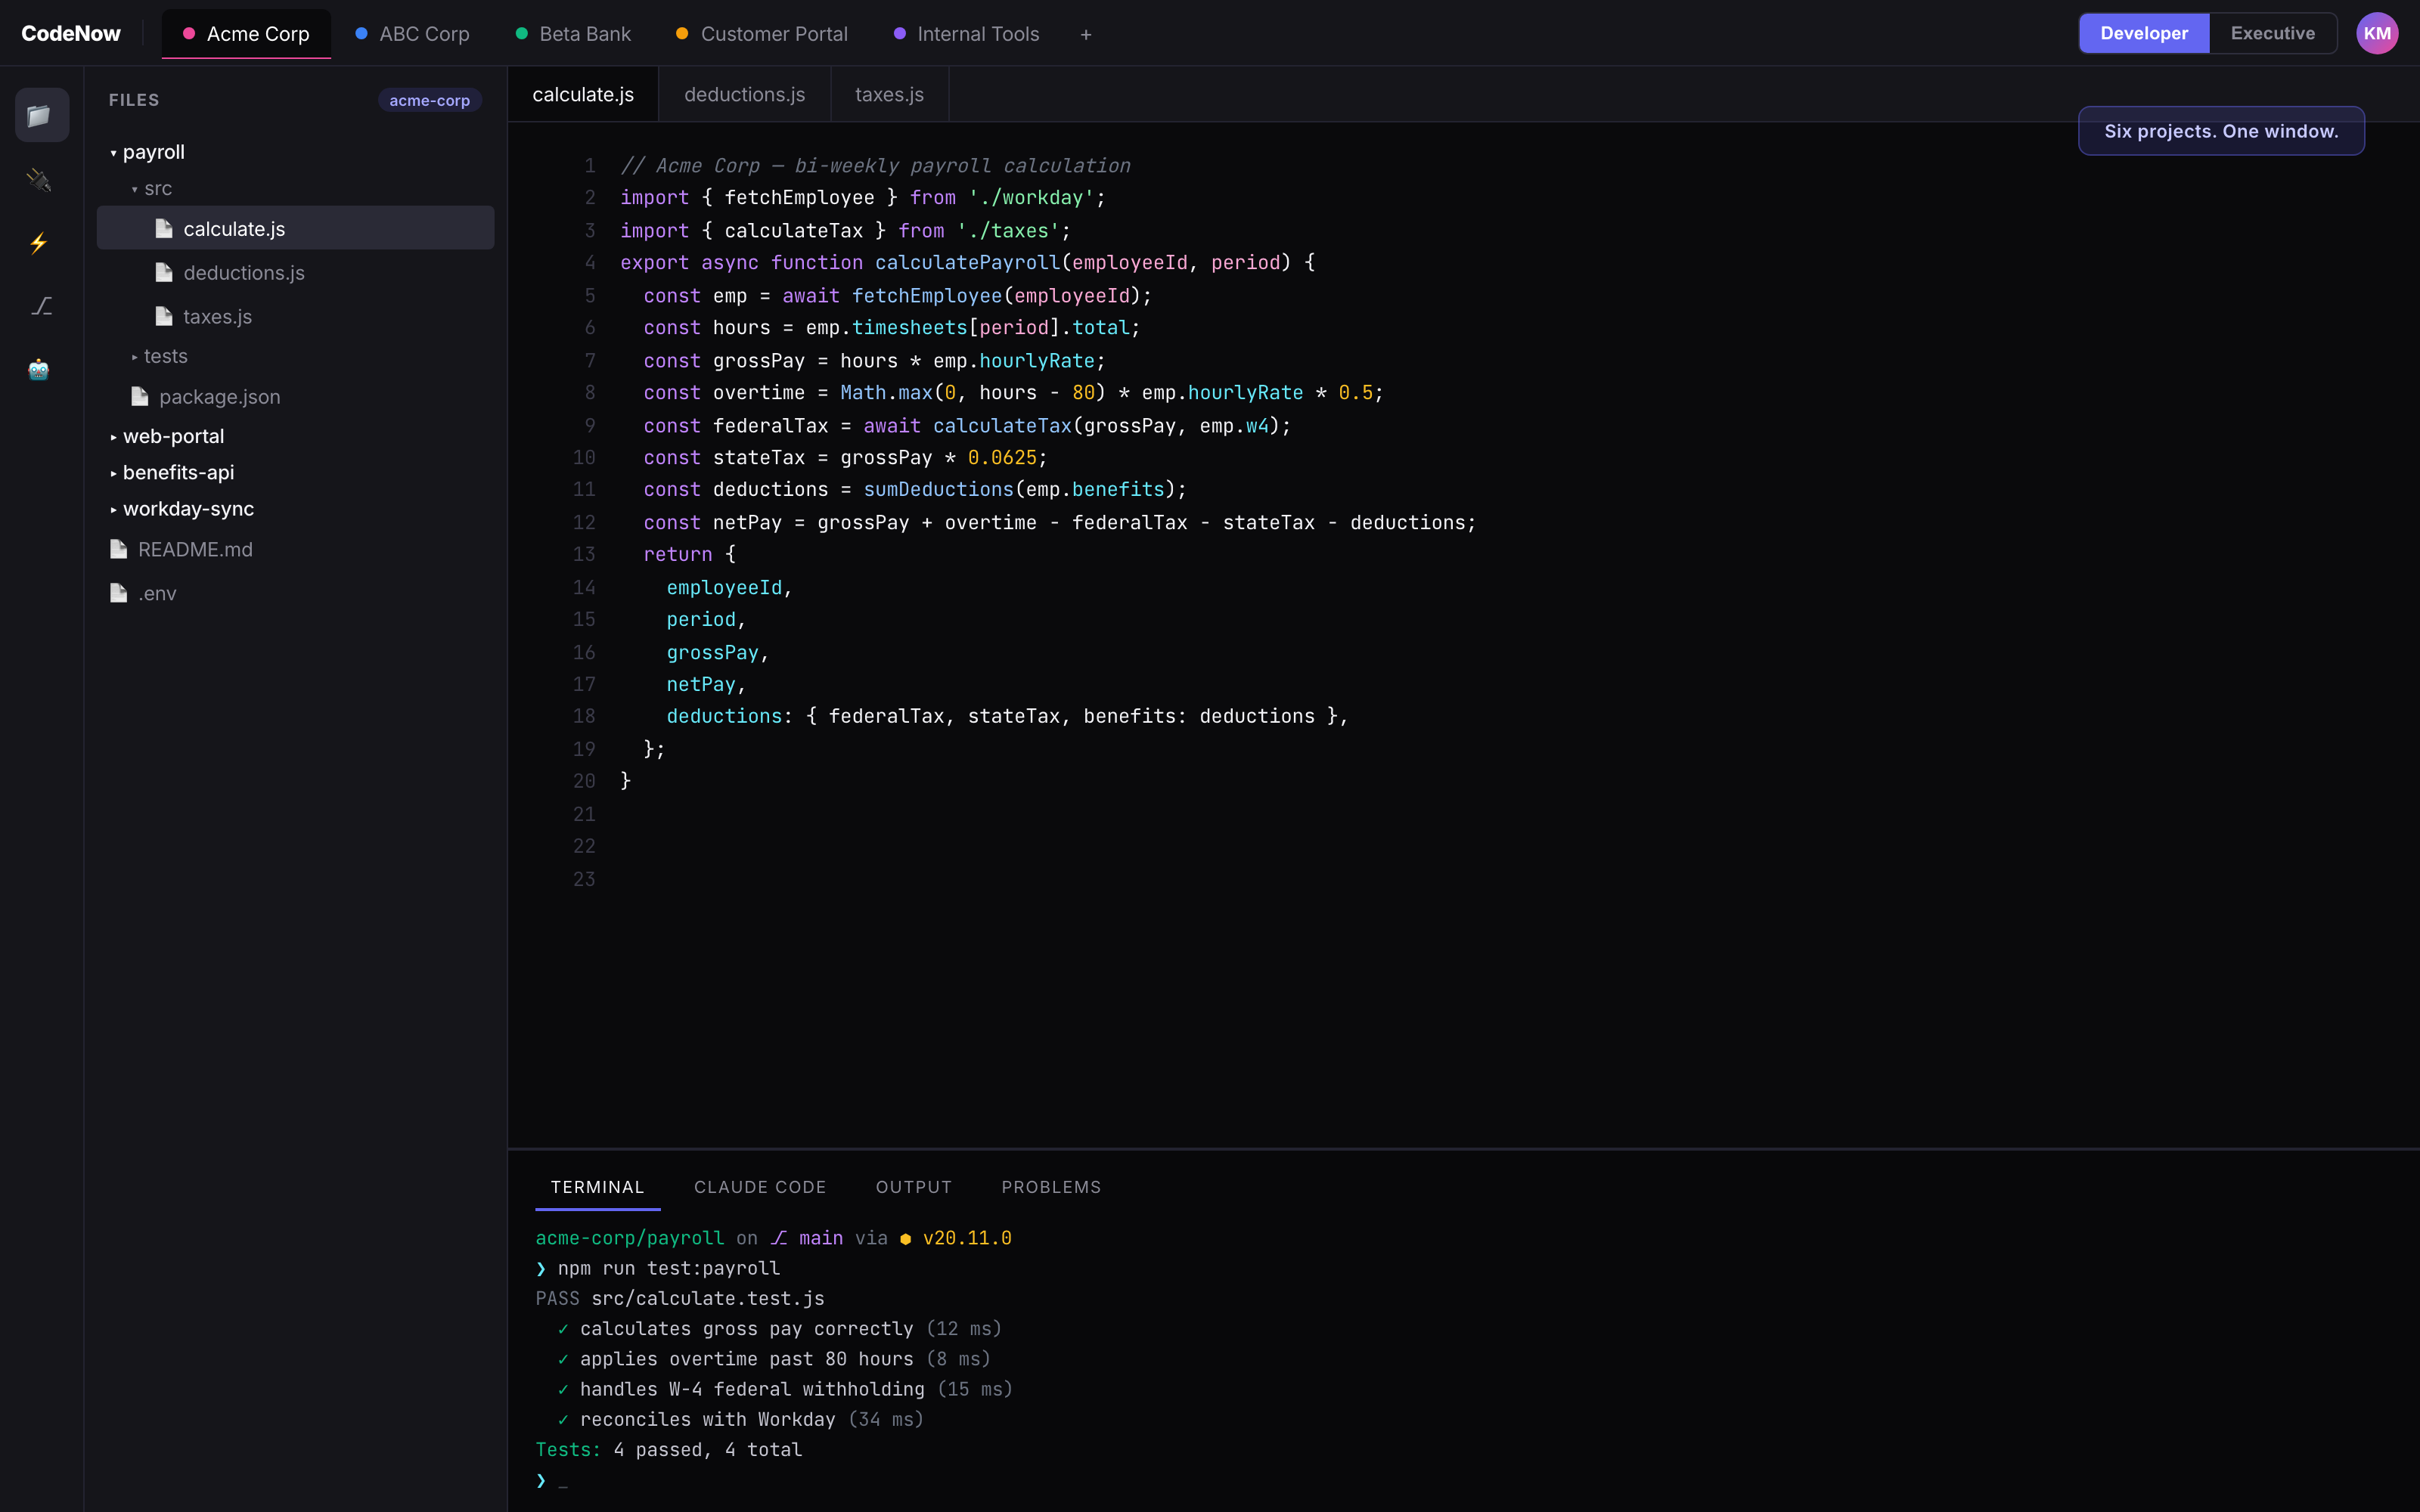This screenshot has width=2420, height=1512.
Task: Click the KM user avatar
Action: pos(2377,33)
